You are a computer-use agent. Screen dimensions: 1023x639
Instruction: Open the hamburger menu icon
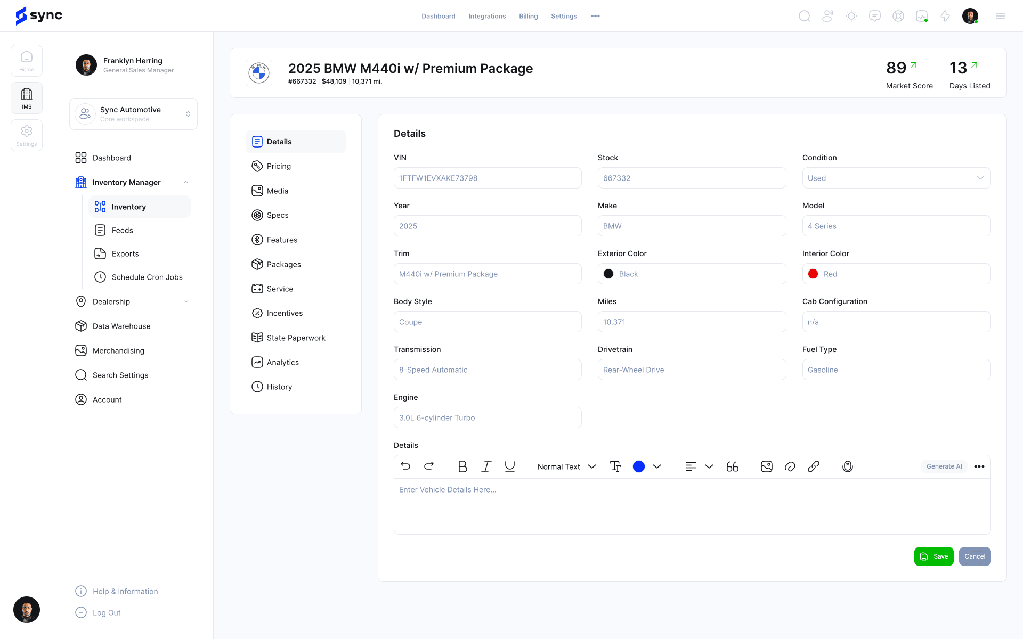point(1001,16)
